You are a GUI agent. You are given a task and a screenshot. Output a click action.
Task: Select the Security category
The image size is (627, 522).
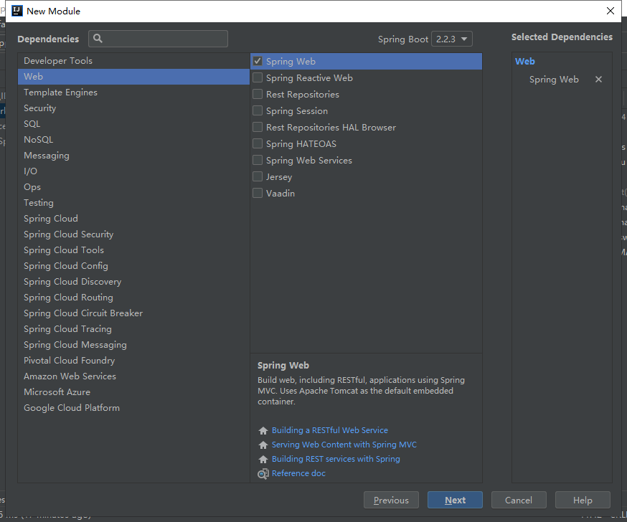click(39, 108)
